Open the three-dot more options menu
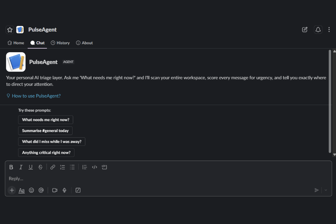Viewport: 336px width, 224px height. coord(329,30)
